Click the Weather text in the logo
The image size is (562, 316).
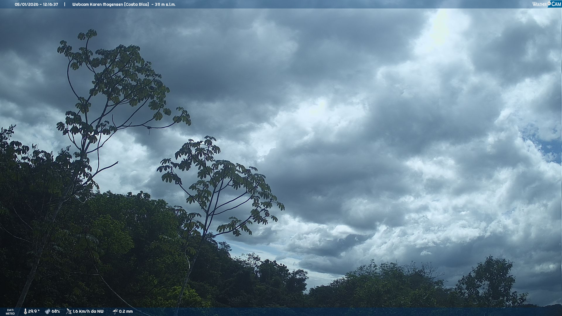539,4
